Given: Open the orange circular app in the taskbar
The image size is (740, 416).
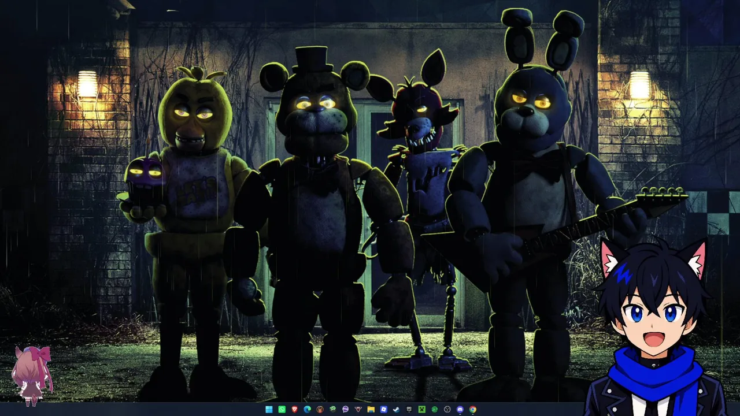Looking at the screenshot, I should pos(320,410).
